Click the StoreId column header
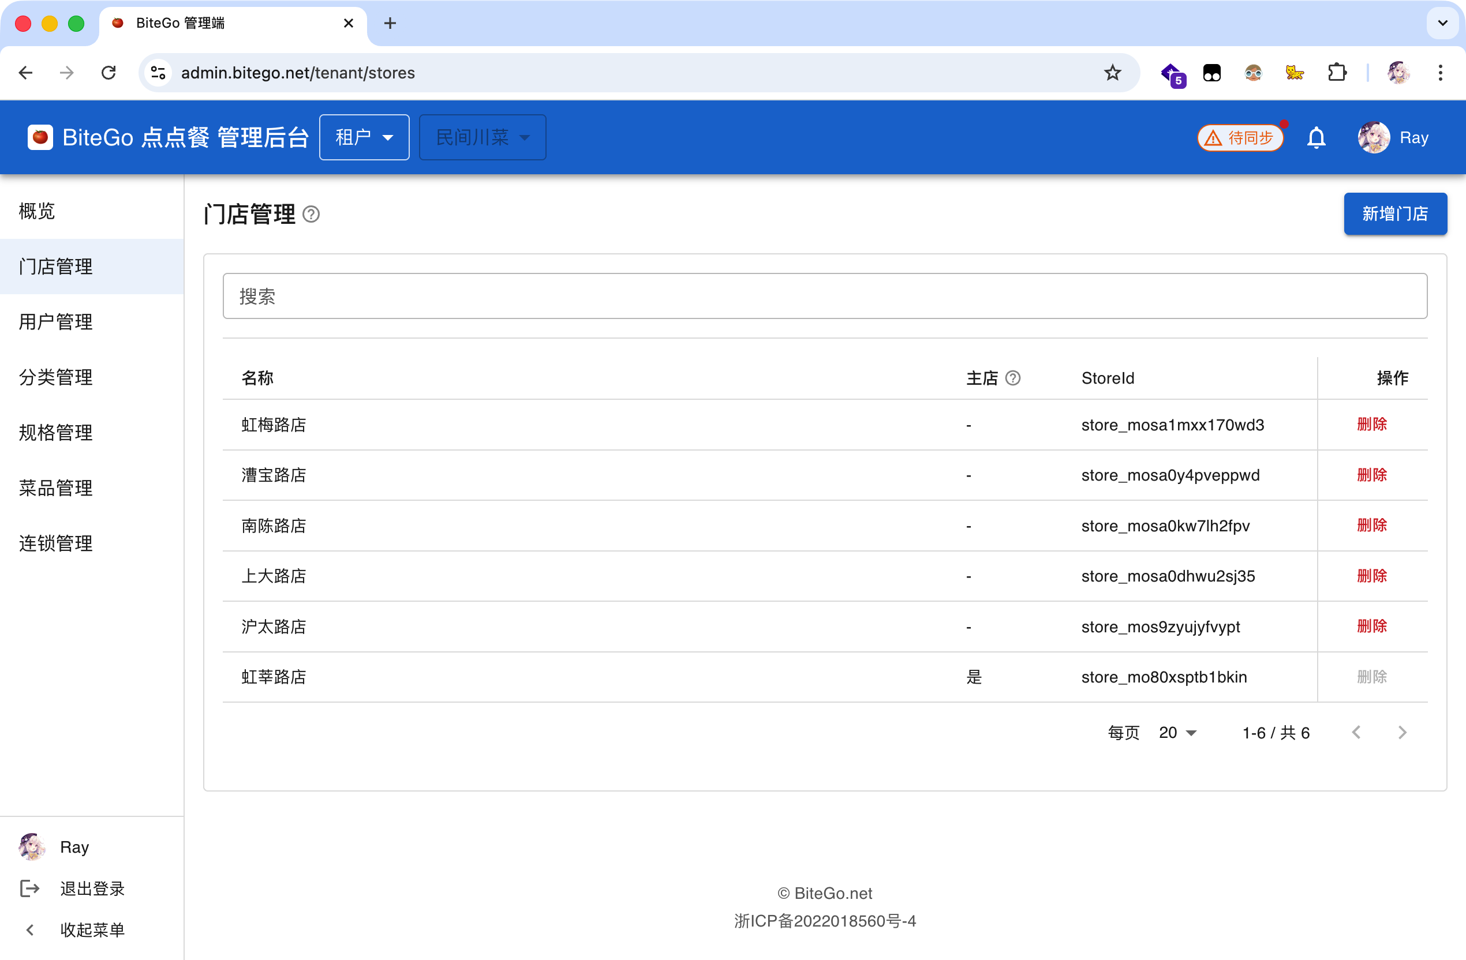1466x960 pixels. [x=1108, y=378]
